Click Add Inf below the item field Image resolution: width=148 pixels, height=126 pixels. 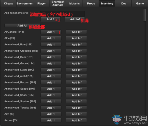tap(75, 19)
